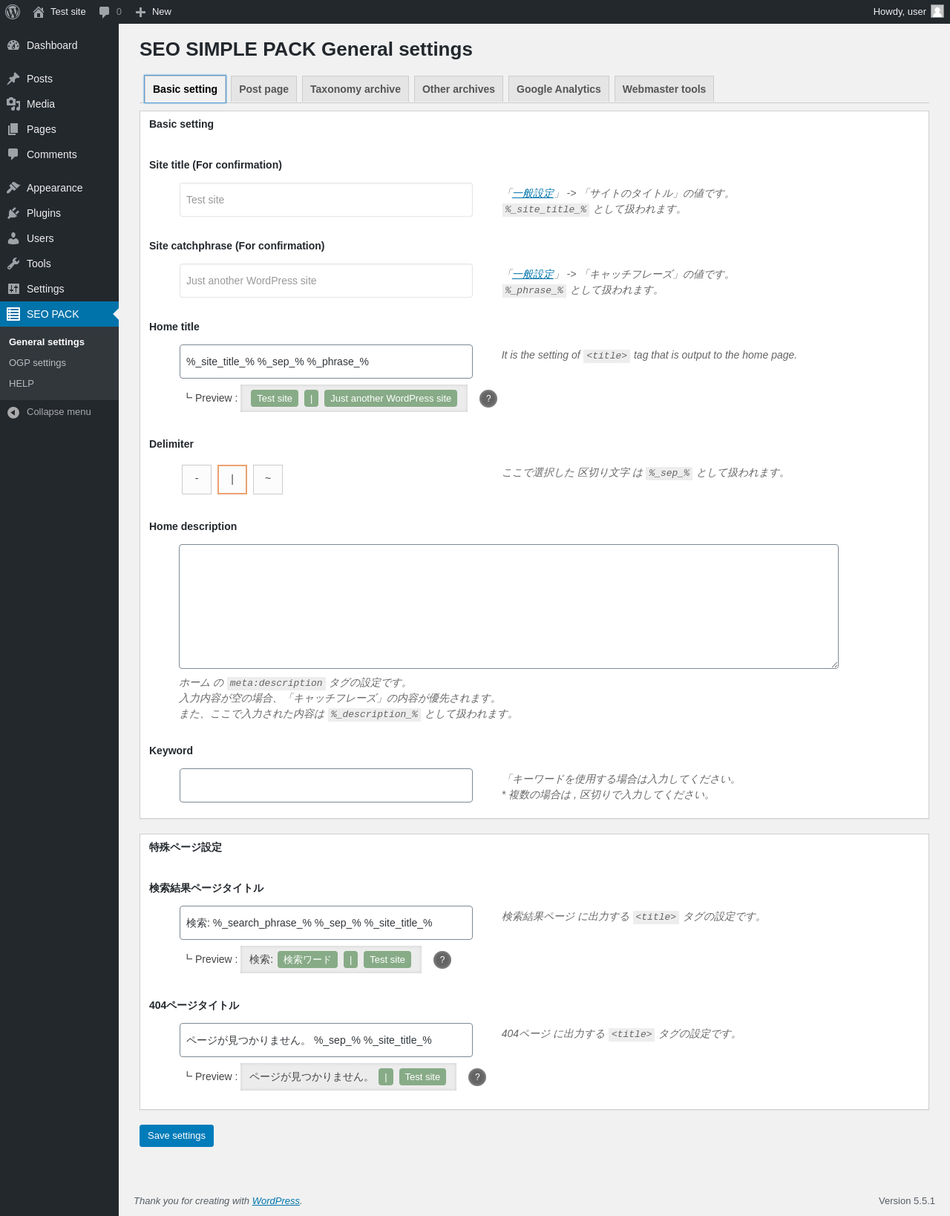Click the Tools wrench icon

(13, 264)
